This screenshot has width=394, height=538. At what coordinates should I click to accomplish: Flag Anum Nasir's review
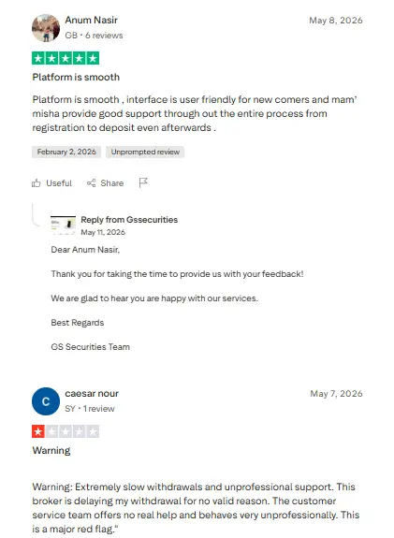143,182
